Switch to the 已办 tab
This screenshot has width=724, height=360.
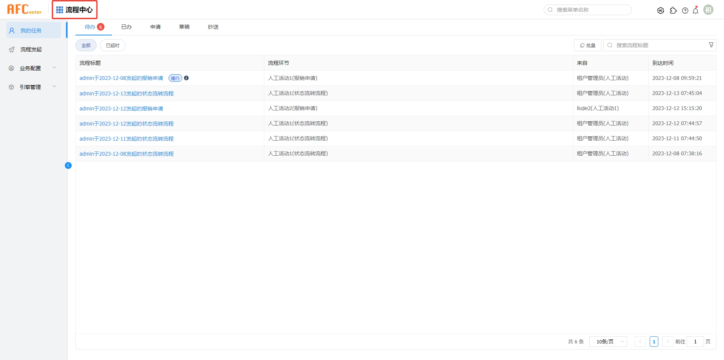[126, 27]
